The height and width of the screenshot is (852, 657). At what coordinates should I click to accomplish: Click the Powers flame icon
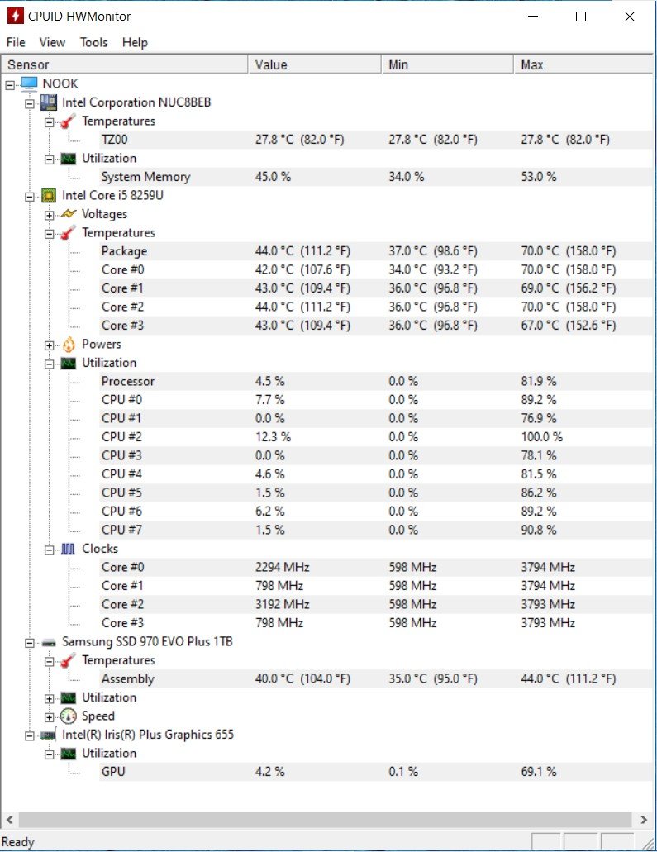point(69,345)
